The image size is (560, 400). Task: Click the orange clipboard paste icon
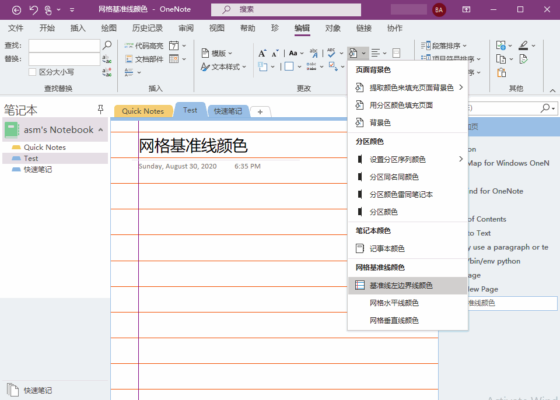coord(502,72)
